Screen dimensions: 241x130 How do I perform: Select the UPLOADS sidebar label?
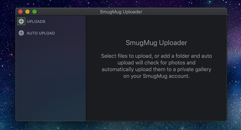(36, 21)
